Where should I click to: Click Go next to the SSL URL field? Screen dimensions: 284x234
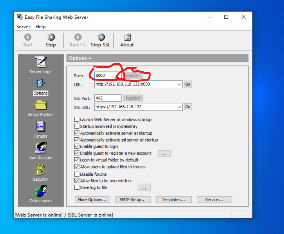click(x=188, y=107)
